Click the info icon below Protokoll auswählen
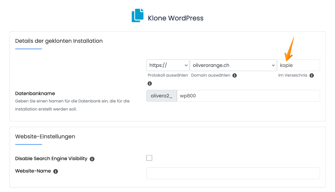The height and width of the screenshot is (192, 335). (x=150, y=84)
